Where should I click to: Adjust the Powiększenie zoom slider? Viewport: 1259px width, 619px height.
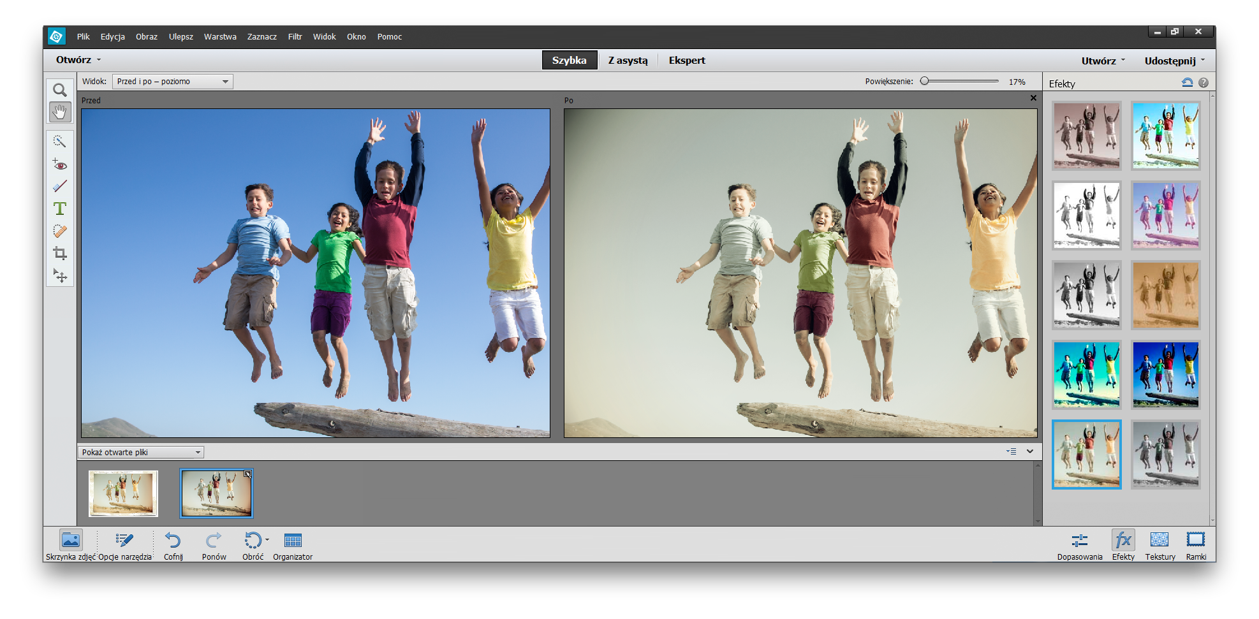tap(960, 81)
